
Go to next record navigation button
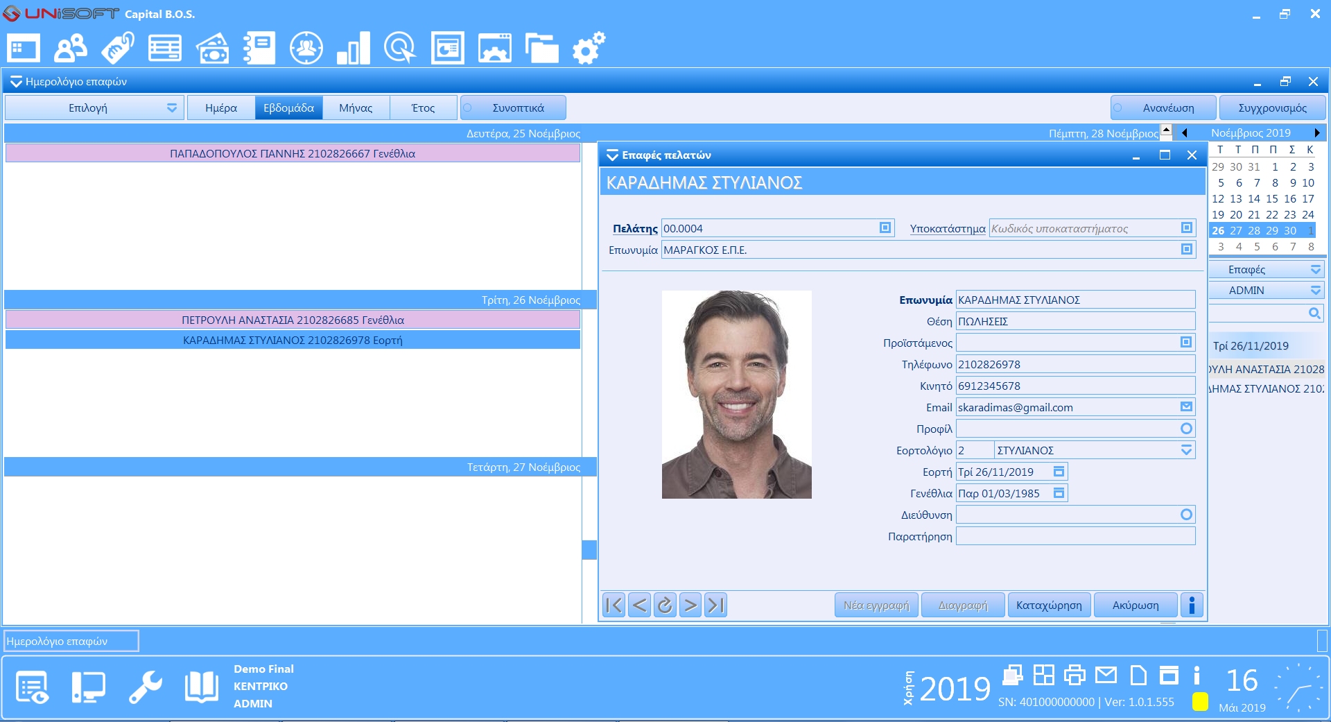click(x=690, y=605)
